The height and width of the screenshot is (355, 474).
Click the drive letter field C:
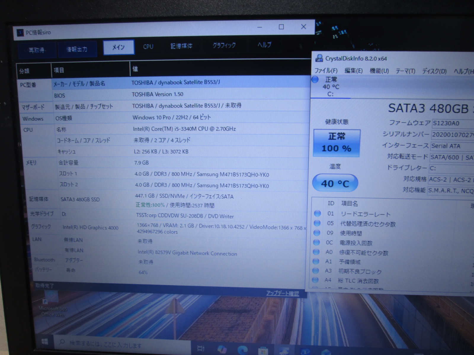(451, 168)
